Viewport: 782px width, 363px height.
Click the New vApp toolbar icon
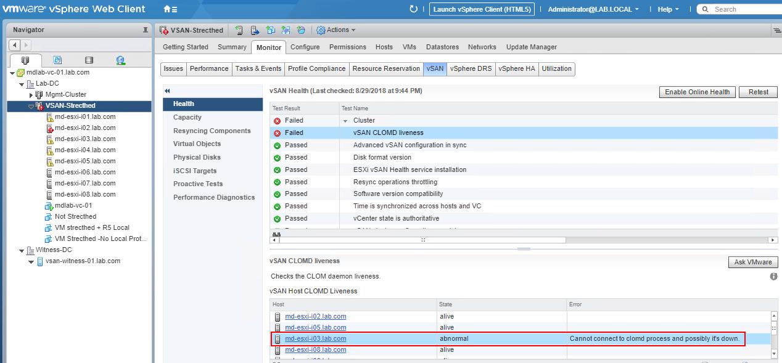tap(286, 30)
